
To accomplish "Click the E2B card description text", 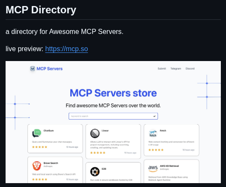I will (x=111, y=180).
